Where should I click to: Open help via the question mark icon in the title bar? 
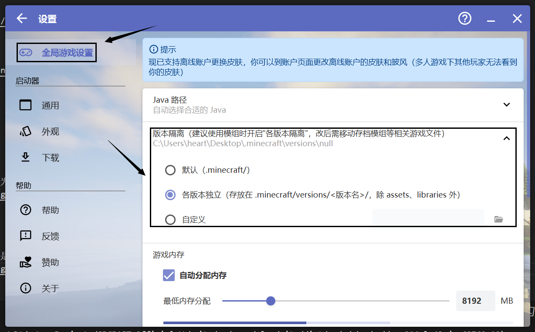coord(465,19)
